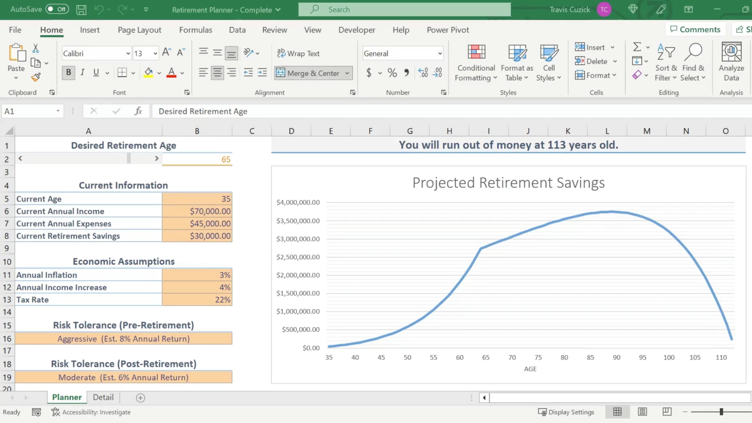Viewport: 752px width, 423px height.
Task: Toggle underline formatting
Action: point(96,73)
